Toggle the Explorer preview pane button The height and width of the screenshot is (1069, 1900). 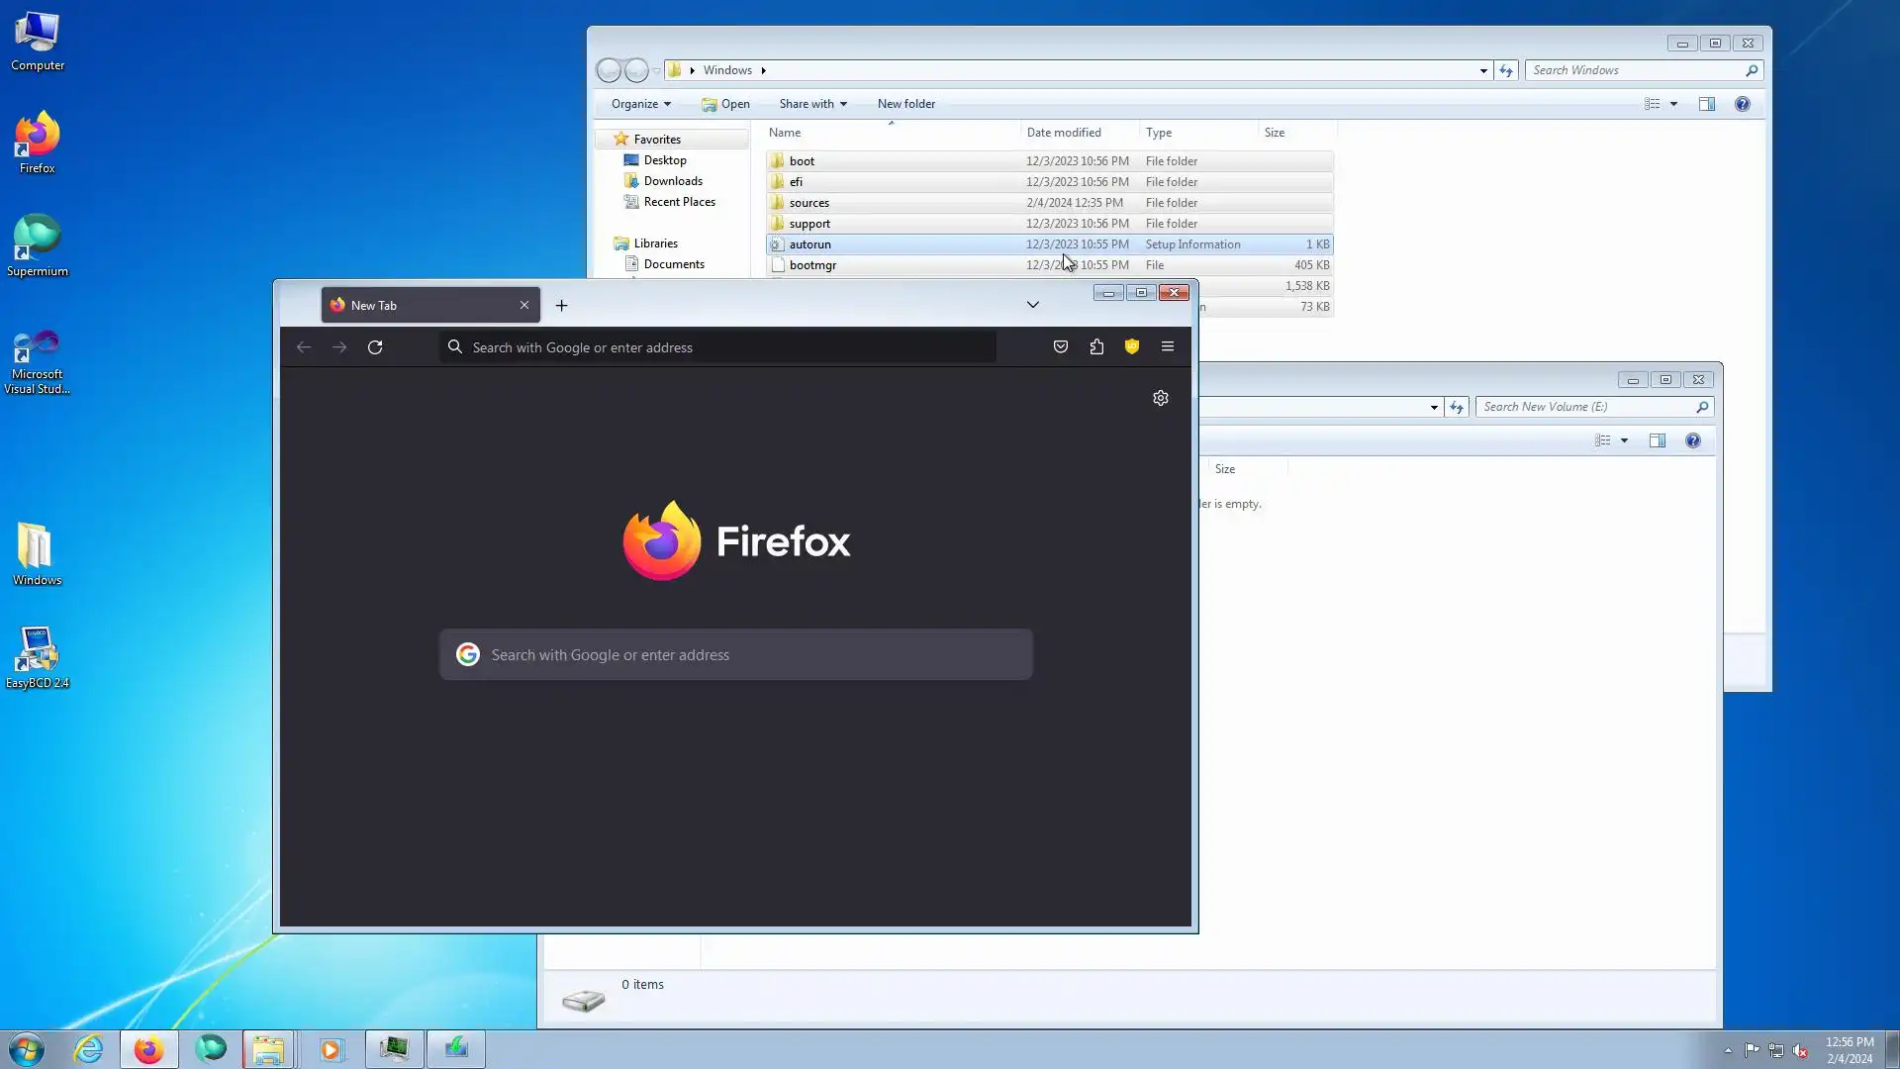click(x=1707, y=104)
